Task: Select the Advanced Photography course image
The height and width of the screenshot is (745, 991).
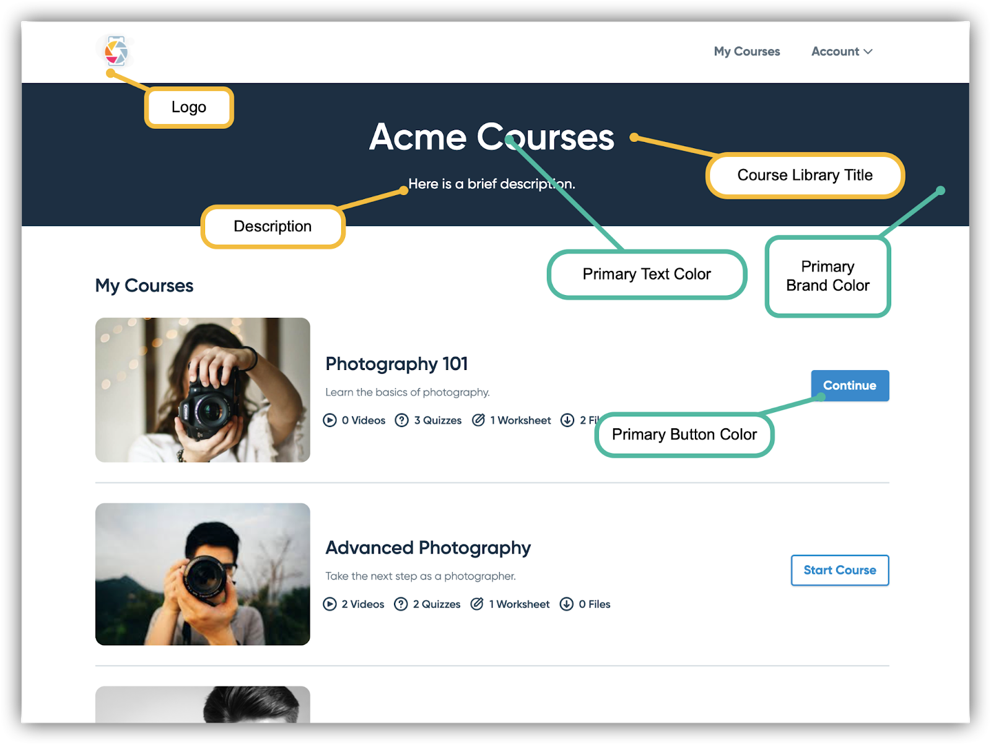Action: point(203,574)
